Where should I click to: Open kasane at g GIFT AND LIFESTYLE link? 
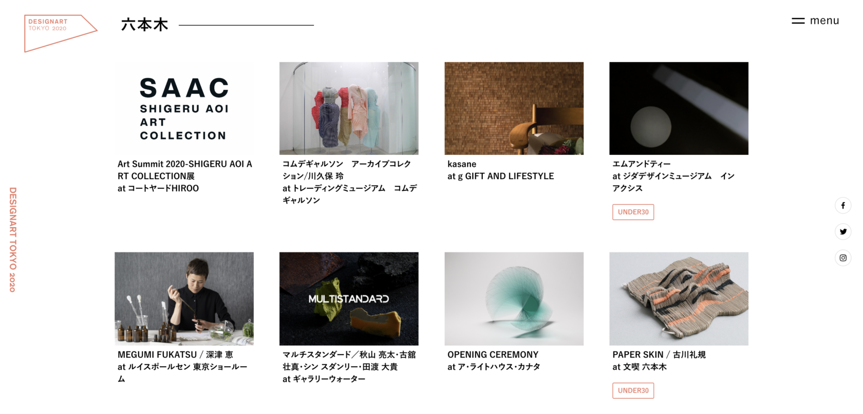[500, 170]
